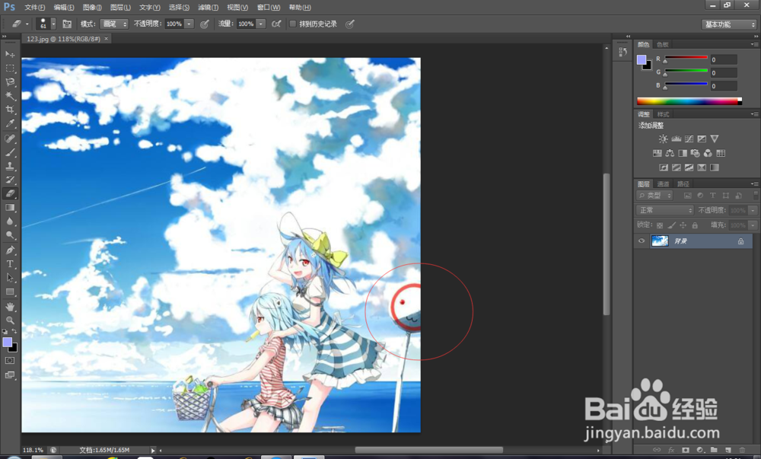Viewport: 761px width, 459px height.
Task: Select the Blur tool
Action: pos(10,222)
